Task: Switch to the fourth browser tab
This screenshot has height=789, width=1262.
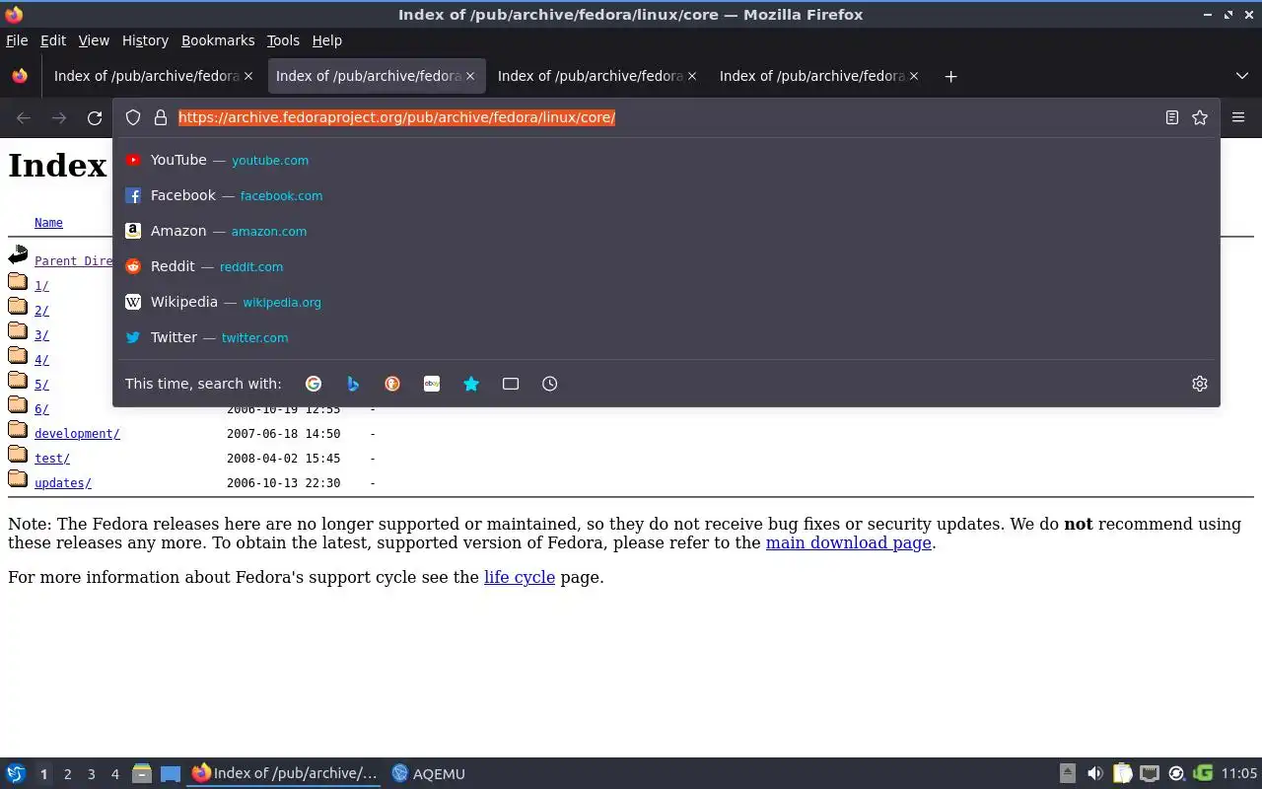Action: [x=818, y=76]
